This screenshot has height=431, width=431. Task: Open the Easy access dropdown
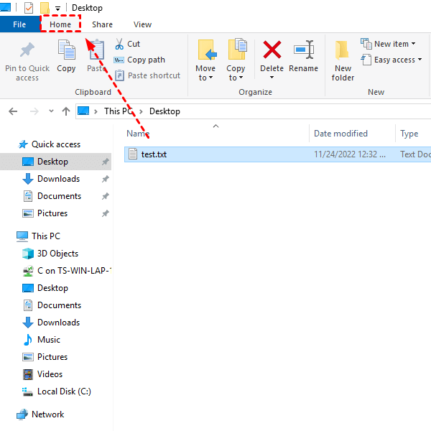tap(388, 60)
